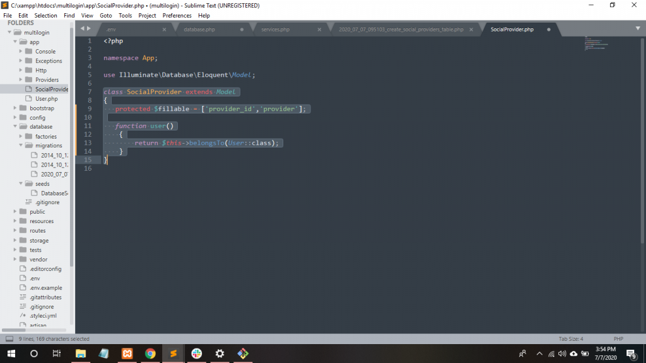Open the DatabaseSeeder file in sidebar
646x363 pixels.
point(54,193)
